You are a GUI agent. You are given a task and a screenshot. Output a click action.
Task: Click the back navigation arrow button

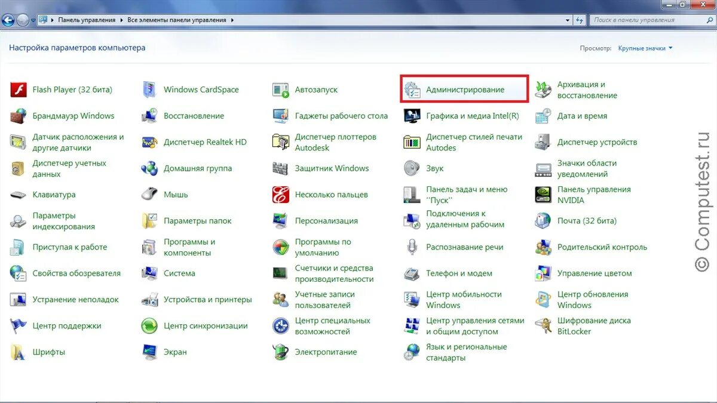(8, 20)
